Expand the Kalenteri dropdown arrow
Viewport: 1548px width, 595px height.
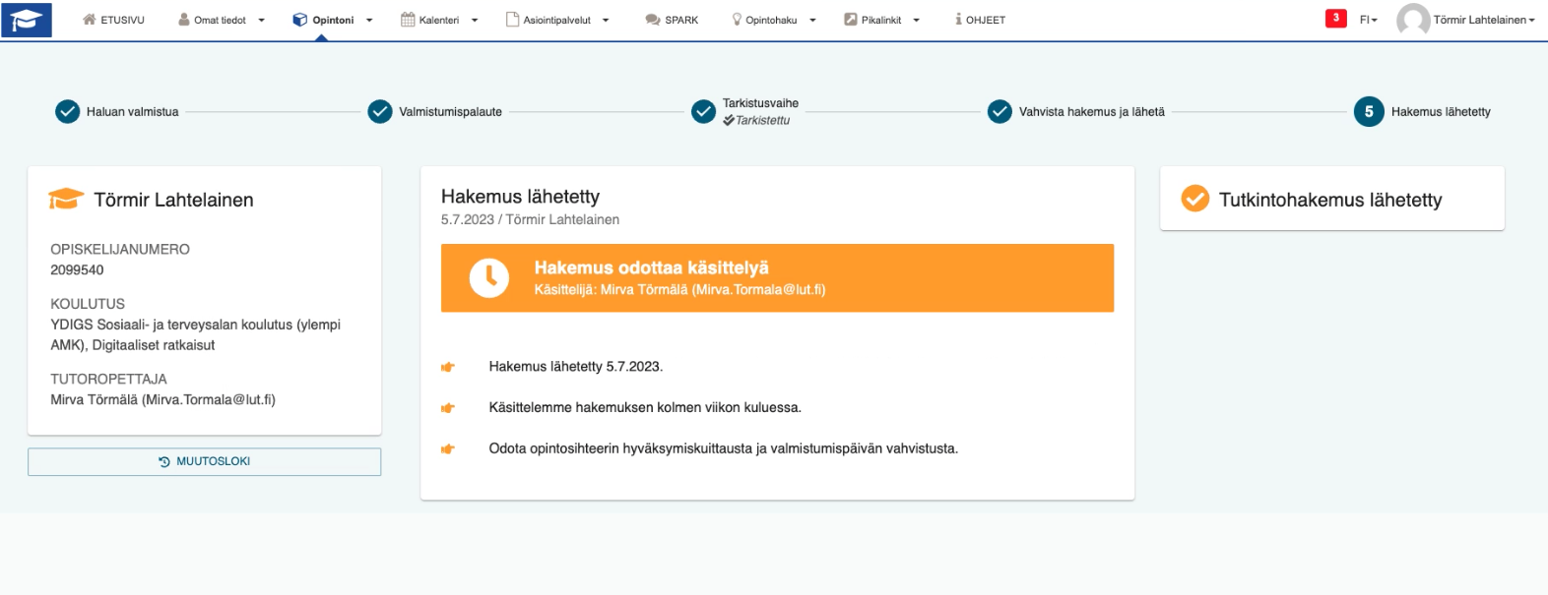click(475, 21)
